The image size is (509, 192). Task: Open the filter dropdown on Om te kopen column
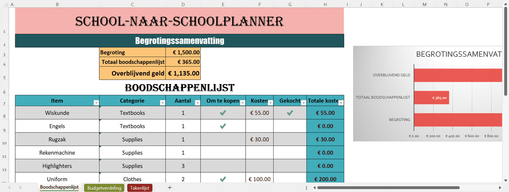tap(243, 103)
